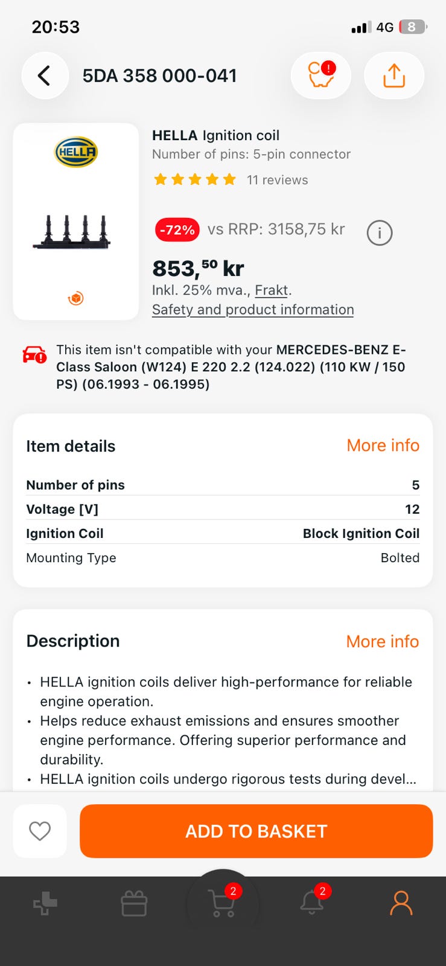Click the RRP info circle icon

[x=380, y=232]
